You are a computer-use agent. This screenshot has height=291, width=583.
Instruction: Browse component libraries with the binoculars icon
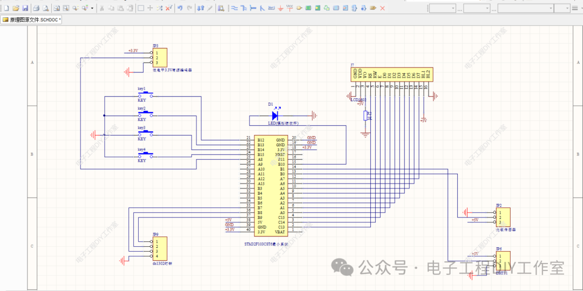tap(221, 8)
